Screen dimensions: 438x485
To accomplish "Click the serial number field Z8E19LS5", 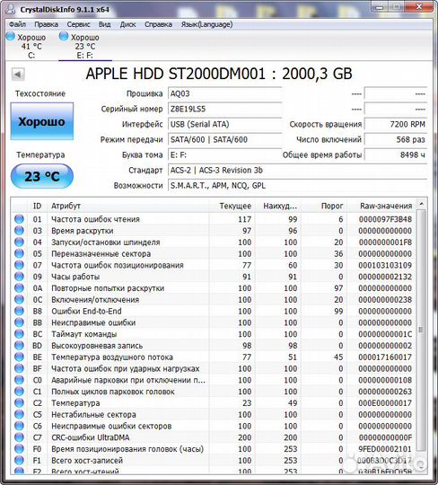I will (x=224, y=109).
